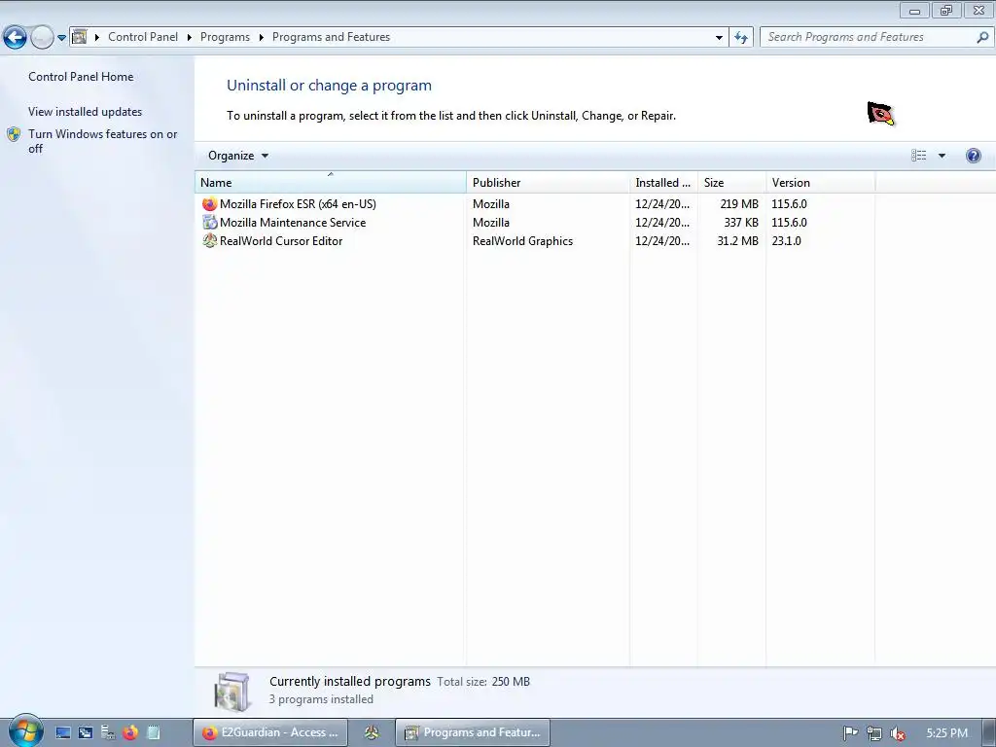996x747 pixels.
Task: Select Mozilla Firefox ESR (x64 en-US) row
Action: click(535, 204)
